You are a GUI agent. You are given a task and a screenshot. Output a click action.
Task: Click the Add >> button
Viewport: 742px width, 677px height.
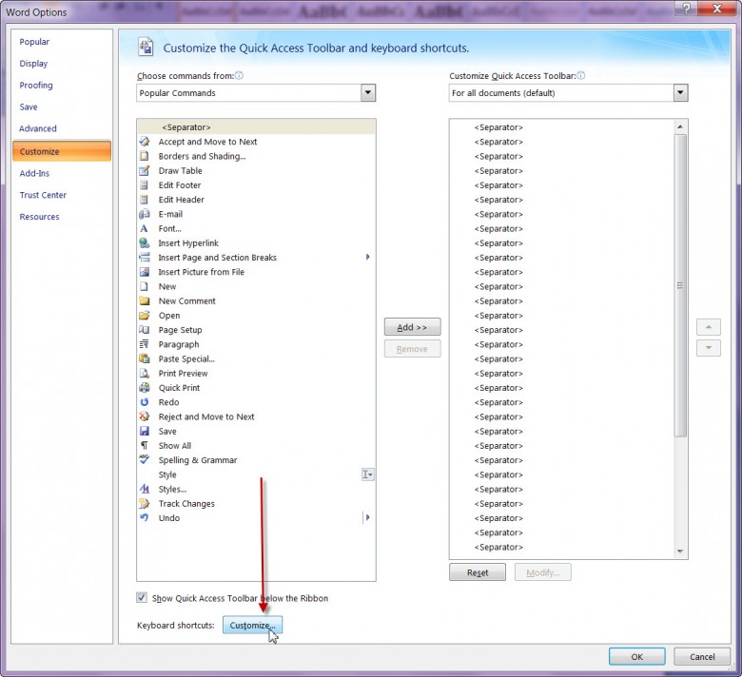412,327
